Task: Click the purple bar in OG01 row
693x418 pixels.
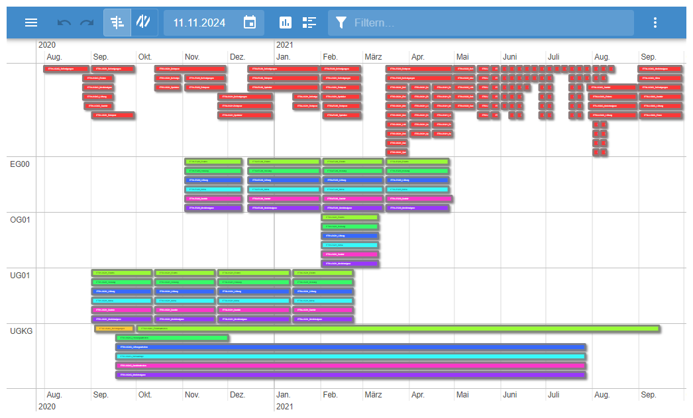Action: click(x=350, y=264)
